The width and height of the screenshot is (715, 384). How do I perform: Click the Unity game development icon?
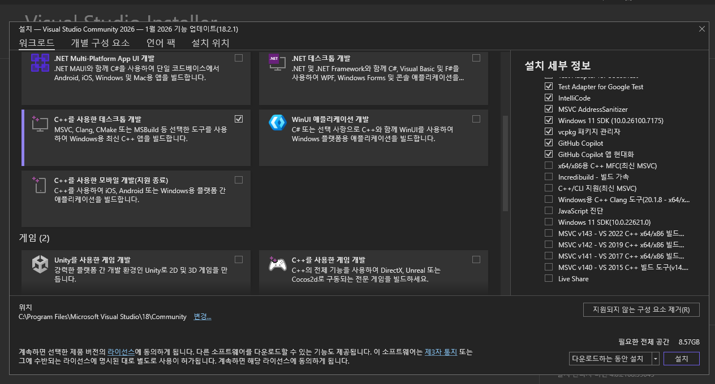(x=40, y=264)
